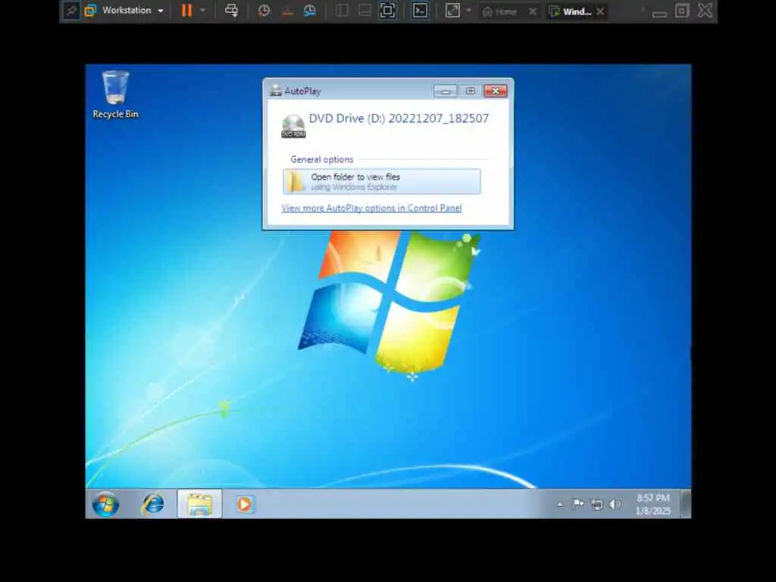Pause the virtual machine
Viewport: 776px width, 582px height.
coord(186,11)
